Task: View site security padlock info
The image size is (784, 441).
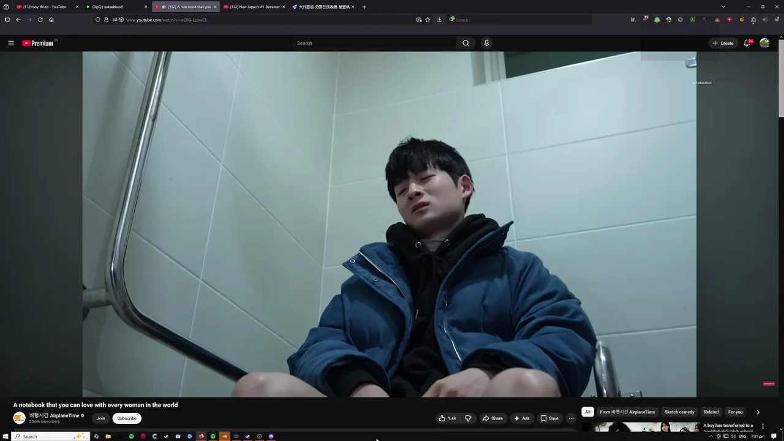Action: coord(106,20)
